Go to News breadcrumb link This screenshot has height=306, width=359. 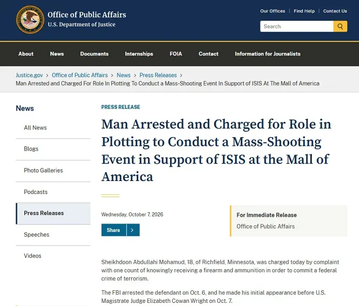click(124, 75)
